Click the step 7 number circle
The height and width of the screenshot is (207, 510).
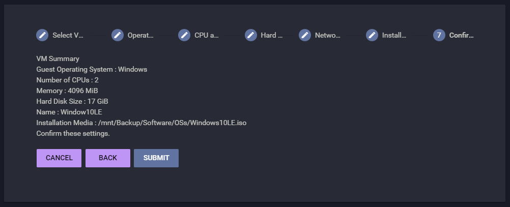439,35
